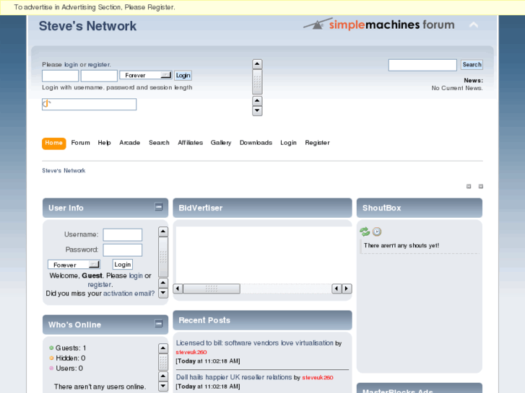Focus the header password input field

click(99, 76)
